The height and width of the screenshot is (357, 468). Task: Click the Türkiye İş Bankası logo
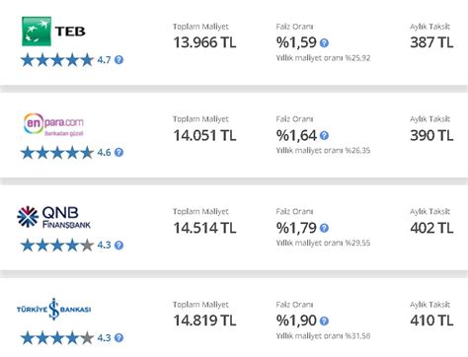53,310
